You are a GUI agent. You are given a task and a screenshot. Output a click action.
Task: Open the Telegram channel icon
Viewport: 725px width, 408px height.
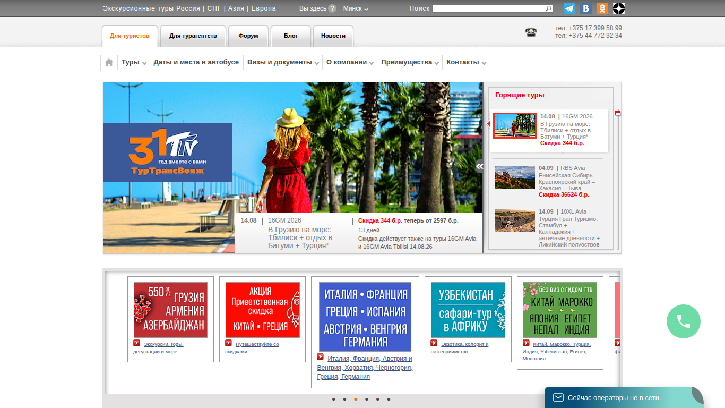(569, 8)
